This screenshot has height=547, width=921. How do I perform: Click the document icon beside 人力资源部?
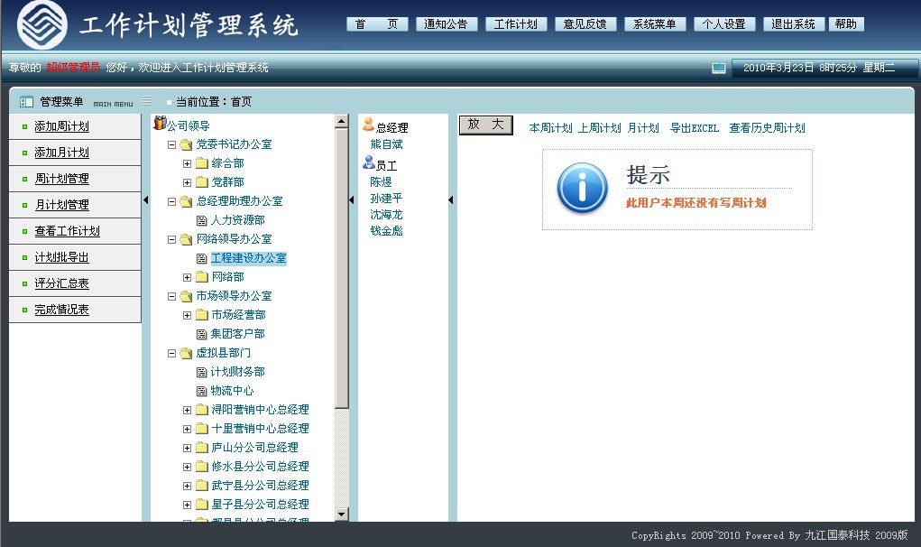tap(201, 220)
